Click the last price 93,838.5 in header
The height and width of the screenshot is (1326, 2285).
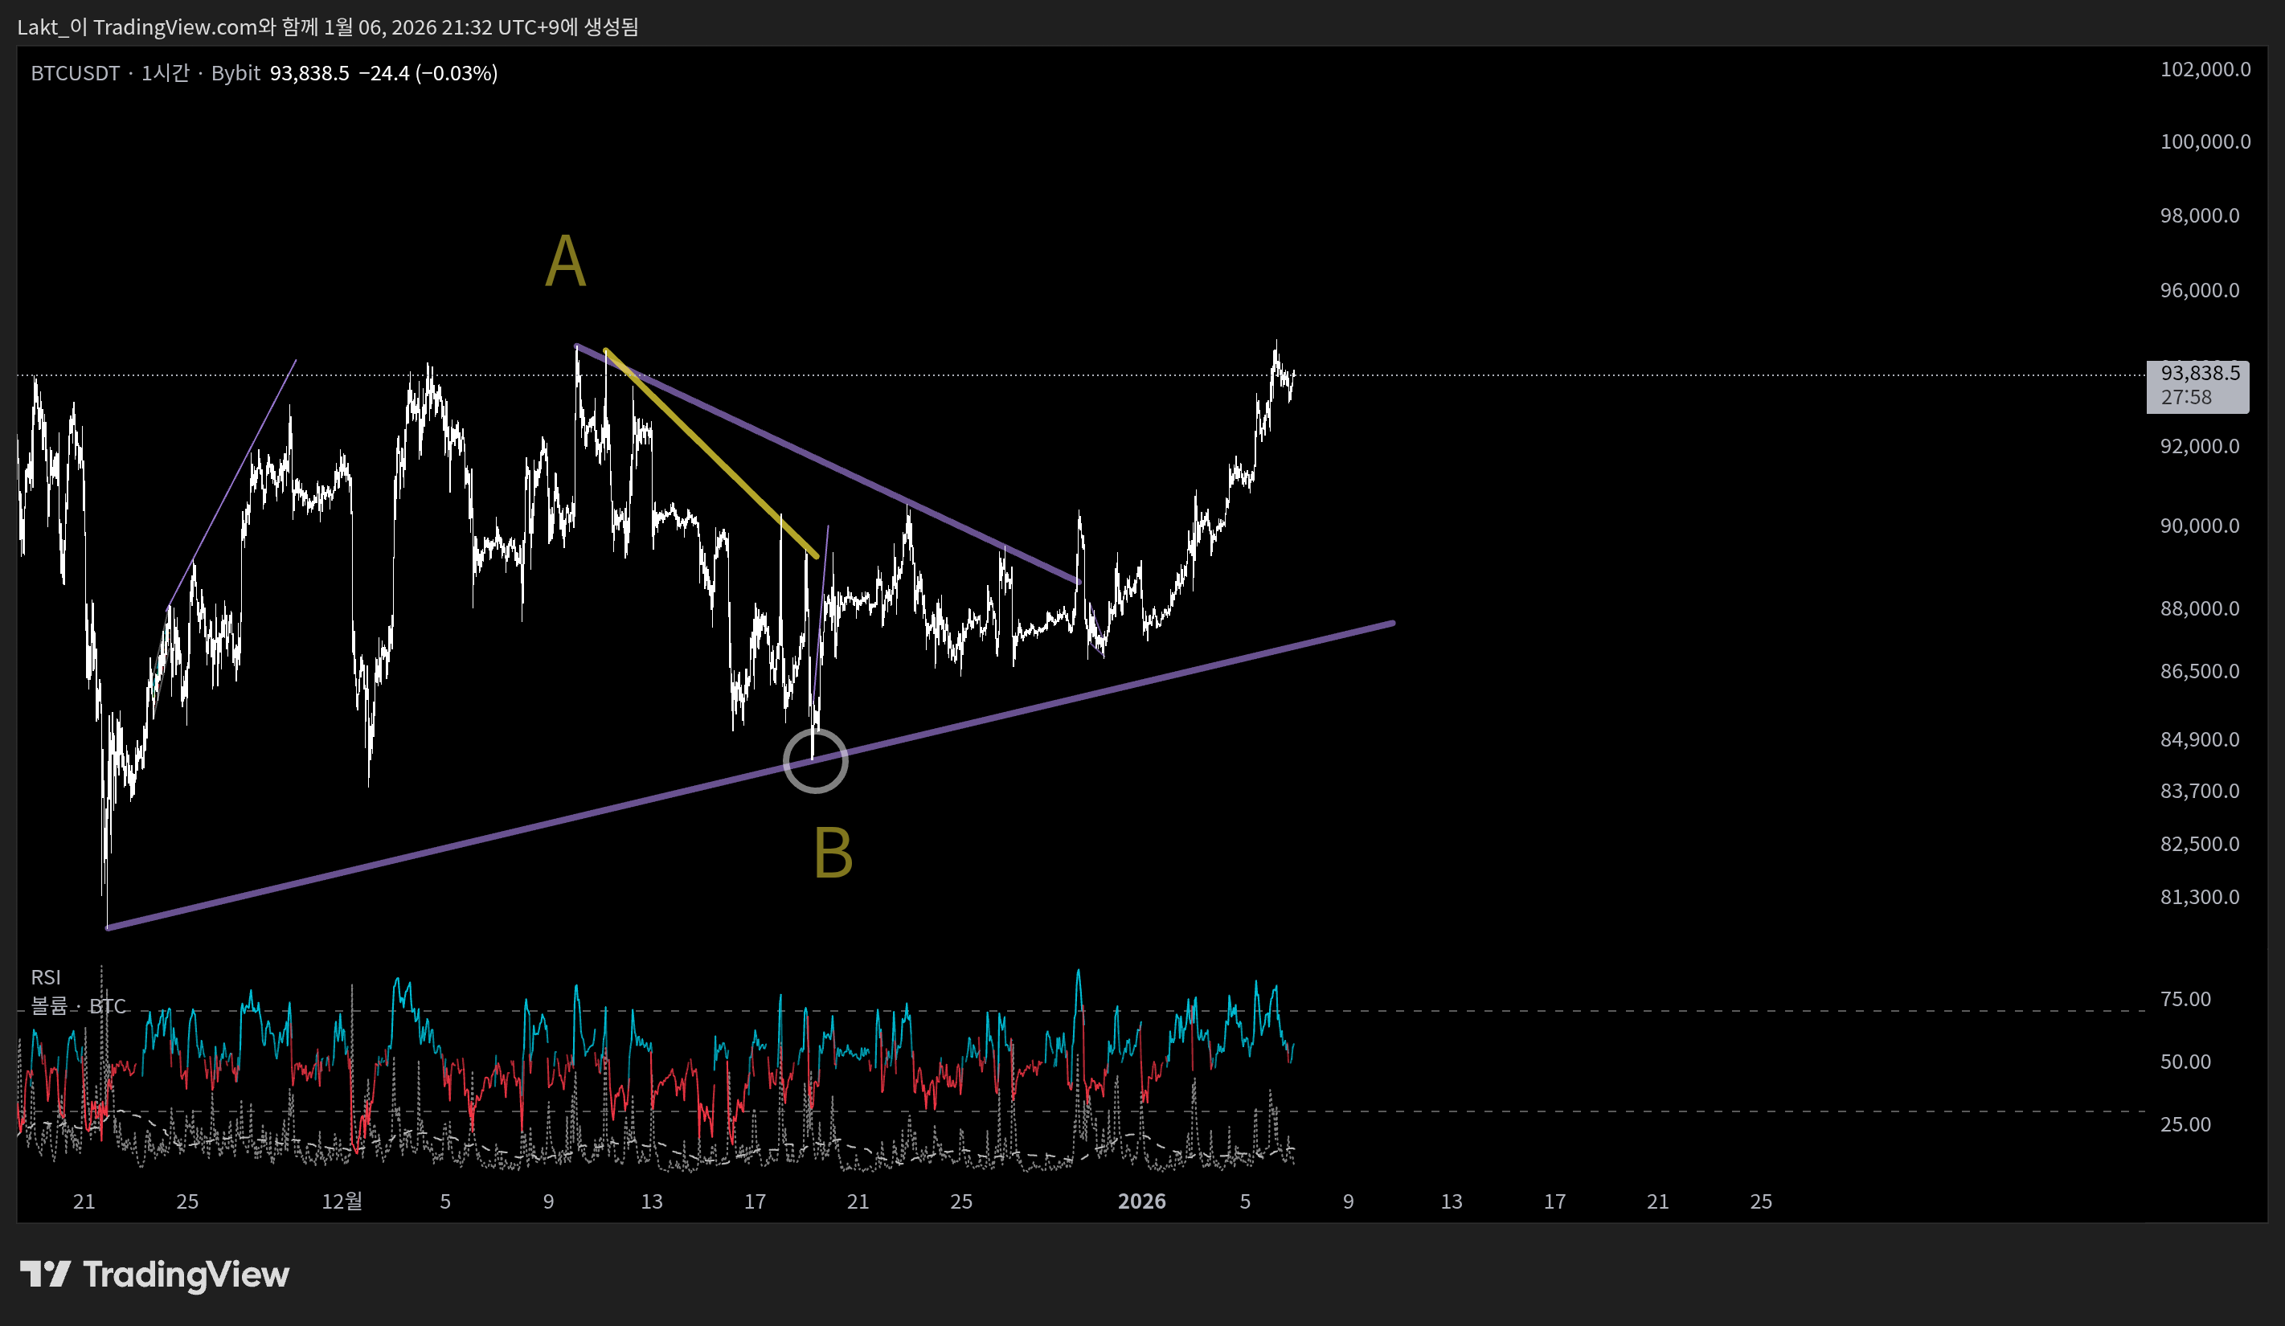[309, 73]
